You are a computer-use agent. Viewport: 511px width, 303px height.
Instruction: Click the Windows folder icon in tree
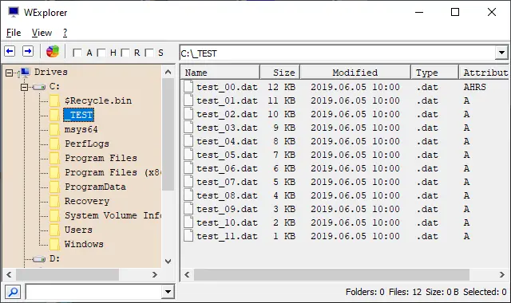(x=54, y=244)
